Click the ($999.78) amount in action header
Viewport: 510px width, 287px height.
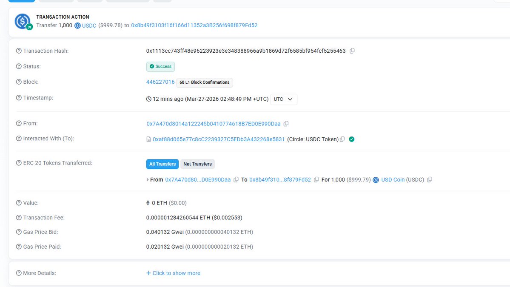coord(110,26)
